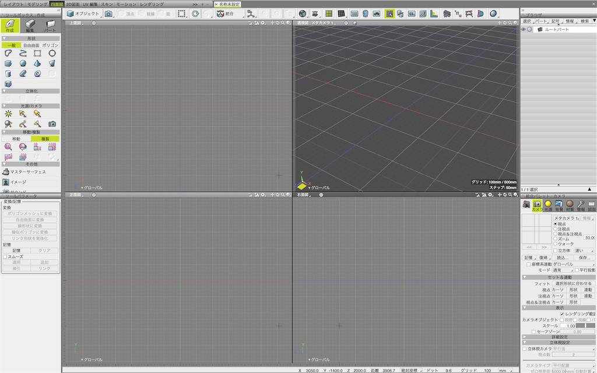This screenshot has height=373, width=597.
Task: Switch to the UV 編集 workspace tab
Action: [x=90, y=4]
